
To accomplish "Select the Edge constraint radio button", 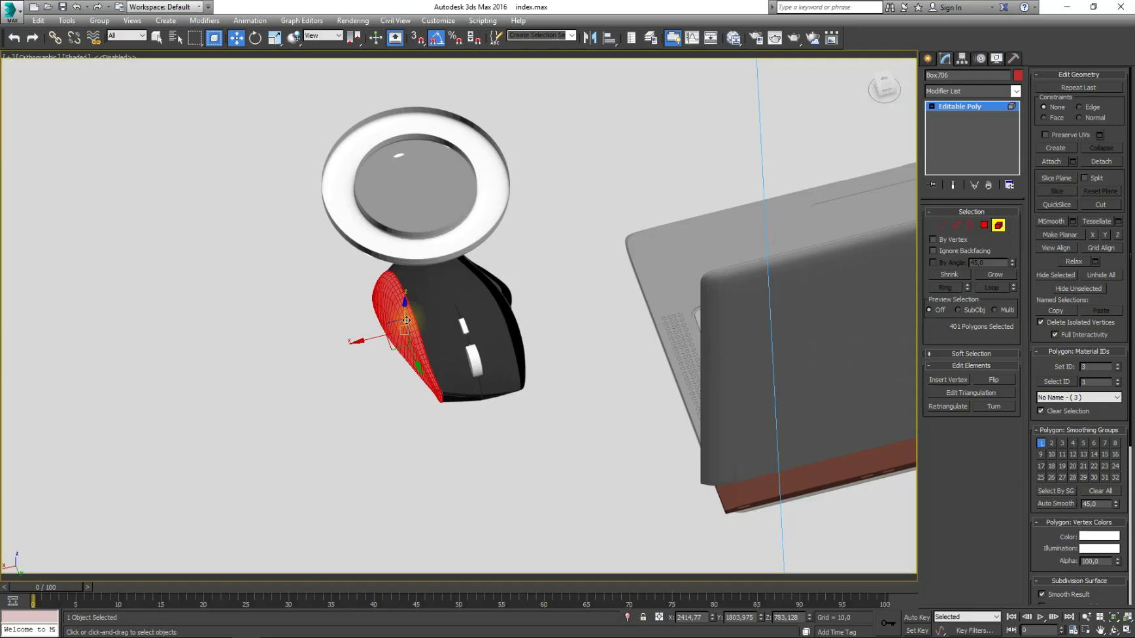I will pos(1079,107).
